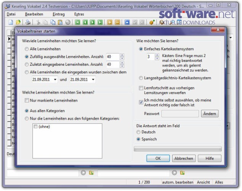Click the Abbrechen button
Screen dimensions: 242x191
(184, 158)
